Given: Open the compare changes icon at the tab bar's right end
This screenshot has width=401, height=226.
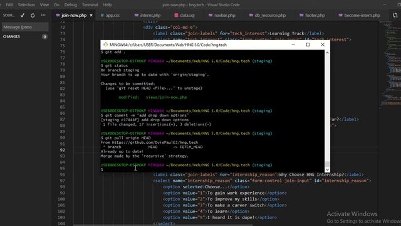Looking at the screenshot, I should 395,15.
